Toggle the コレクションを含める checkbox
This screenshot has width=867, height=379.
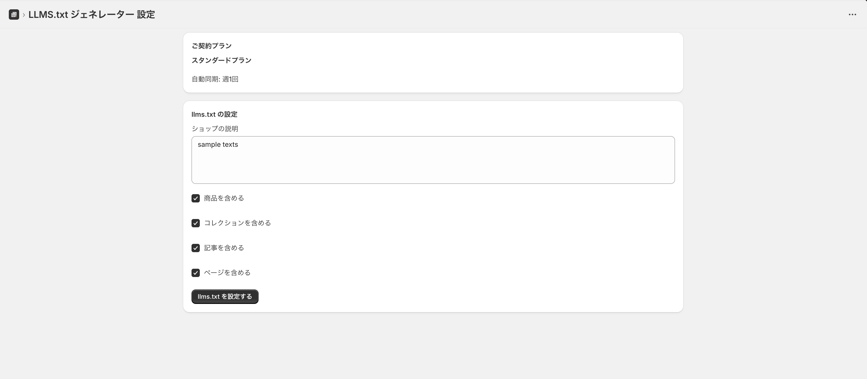coord(196,223)
